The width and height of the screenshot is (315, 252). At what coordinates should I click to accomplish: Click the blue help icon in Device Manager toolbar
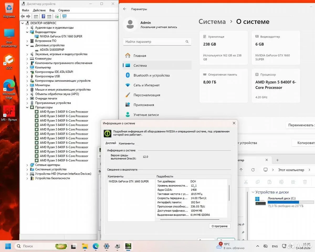[44, 16]
